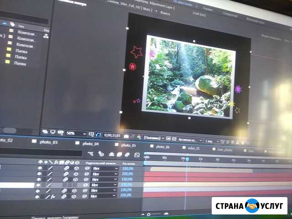Viewport: 292px width, 219px height.
Task: Open the color channels icon menu
Action: click(x=139, y=137)
